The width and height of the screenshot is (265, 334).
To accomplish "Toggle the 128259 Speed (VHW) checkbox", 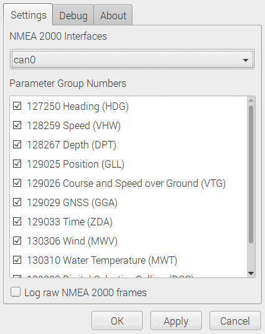I will pyautogui.click(x=17, y=125).
